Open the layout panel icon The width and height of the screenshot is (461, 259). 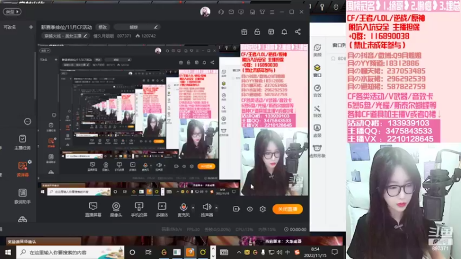click(271, 32)
